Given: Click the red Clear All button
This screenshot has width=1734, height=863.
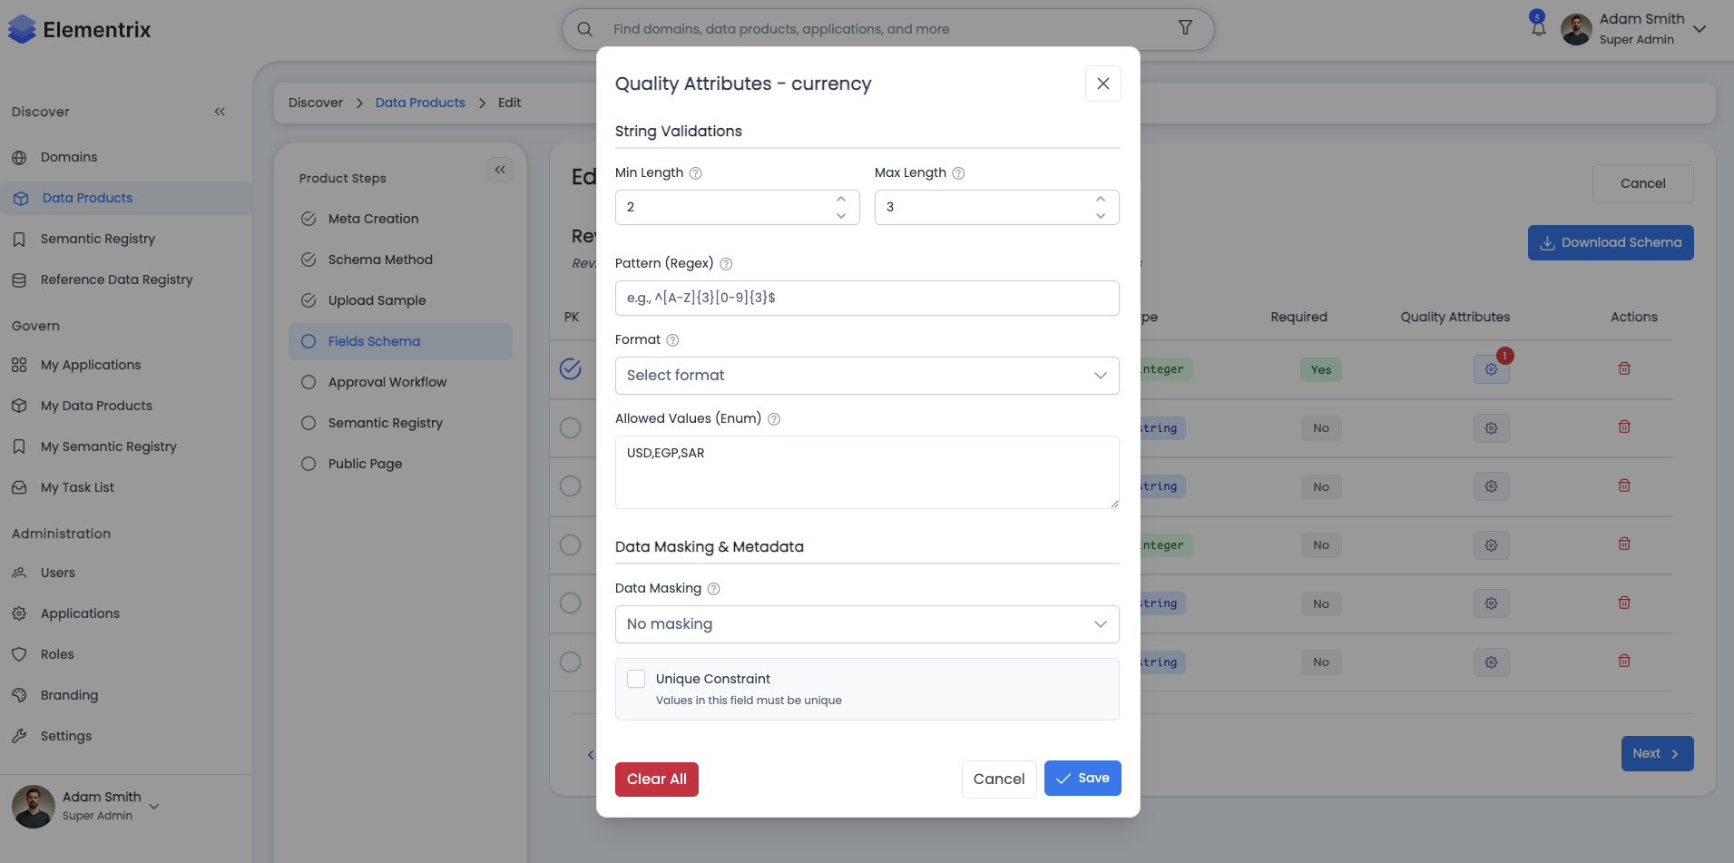Looking at the screenshot, I should coord(656,780).
